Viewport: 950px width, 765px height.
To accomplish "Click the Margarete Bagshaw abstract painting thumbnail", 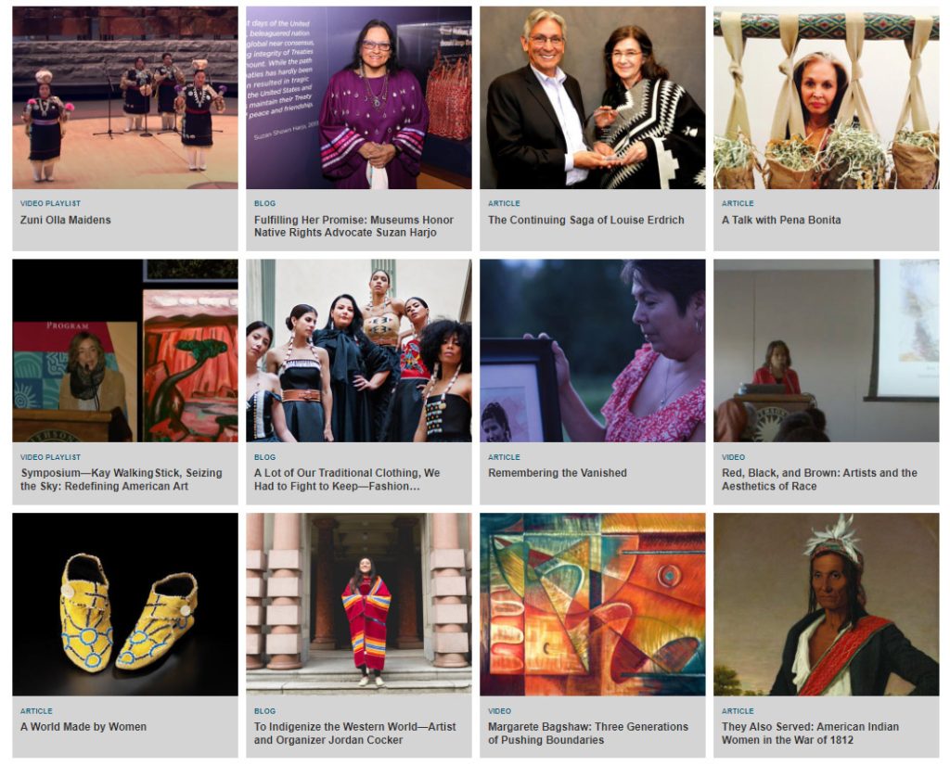I will tap(593, 605).
